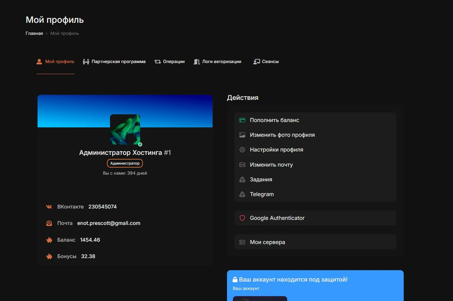Click the VK logo icon
The image size is (453, 301).
point(49,207)
